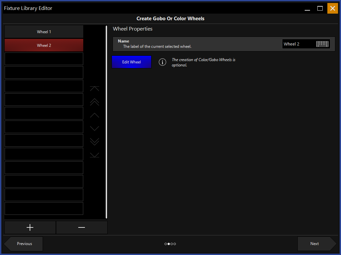Click the first empty slot below Wheel 2
The width and height of the screenshot is (341, 255).
[x=44, y=59]
